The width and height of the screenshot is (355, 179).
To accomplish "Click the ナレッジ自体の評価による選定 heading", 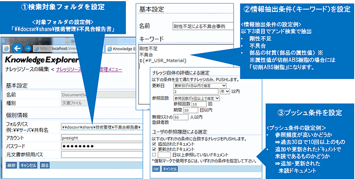I will pyautogui.click(x=181, y=73).
